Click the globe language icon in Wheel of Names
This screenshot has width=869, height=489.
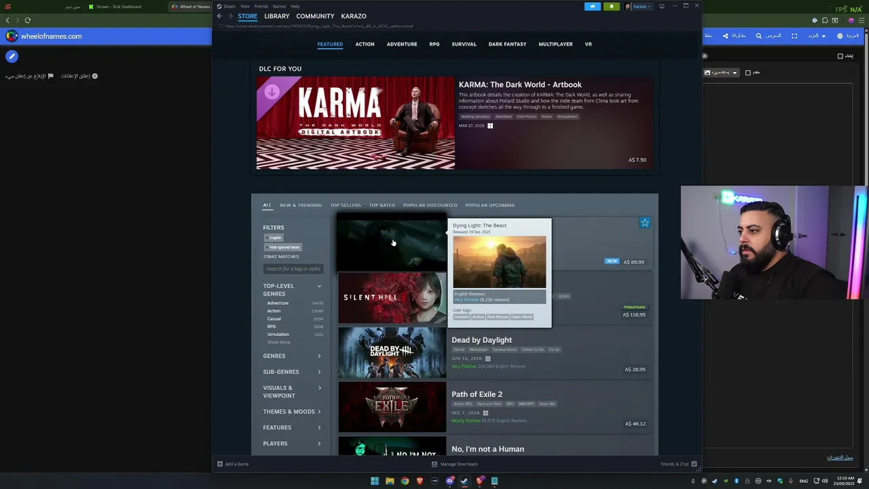[x=840, y=36]
